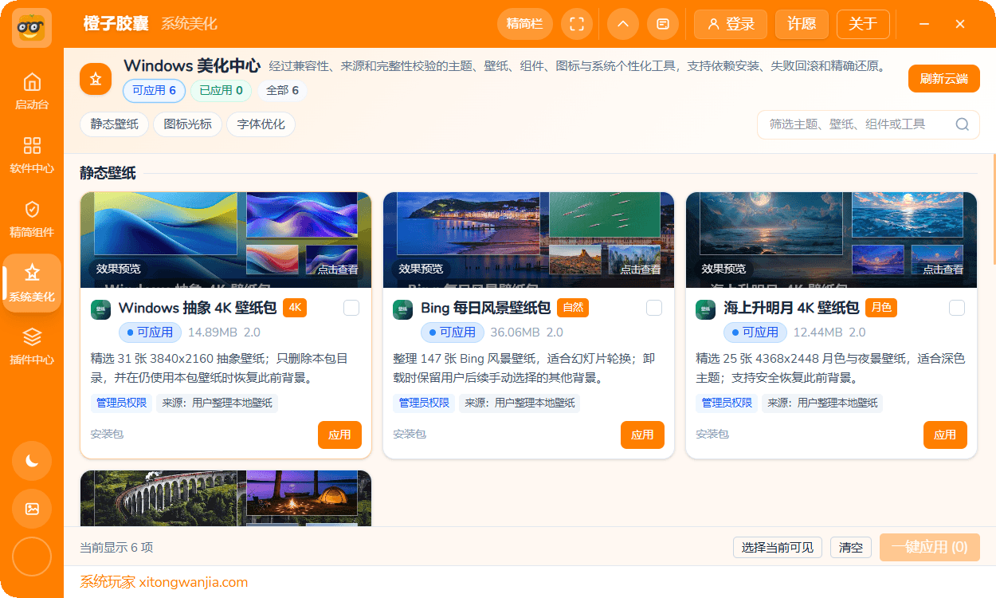Apply the Bing 每日风景壁纸包
Viewport: 996px width, 598px height.
pyautogui.click(x=642, y=435)
